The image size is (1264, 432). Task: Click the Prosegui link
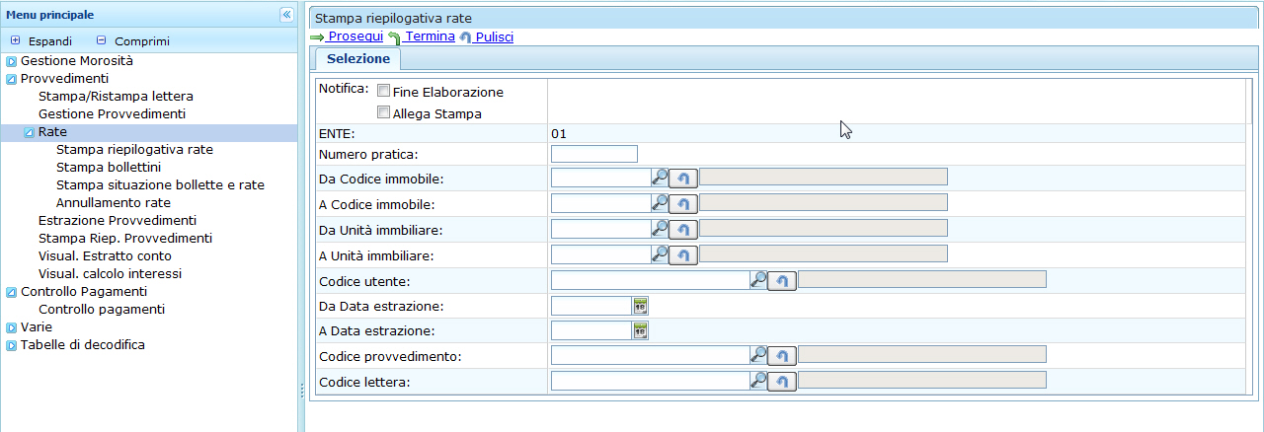point(355,36)
